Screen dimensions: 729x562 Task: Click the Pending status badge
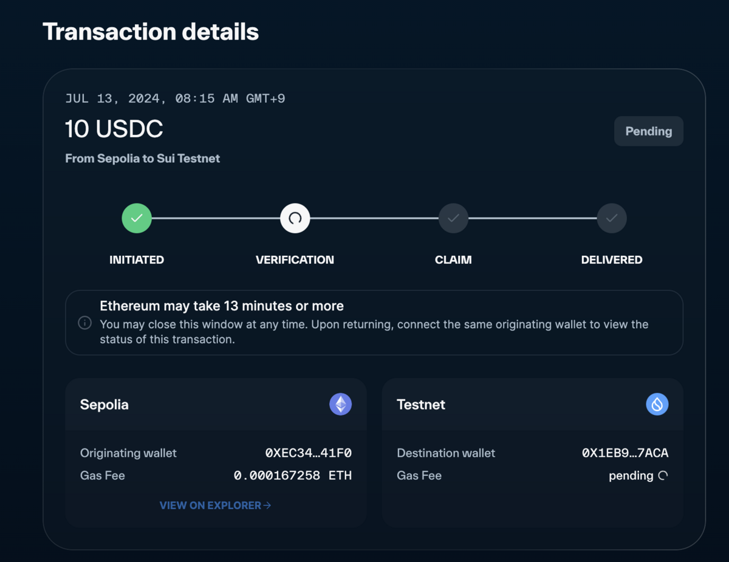[648, 131]
